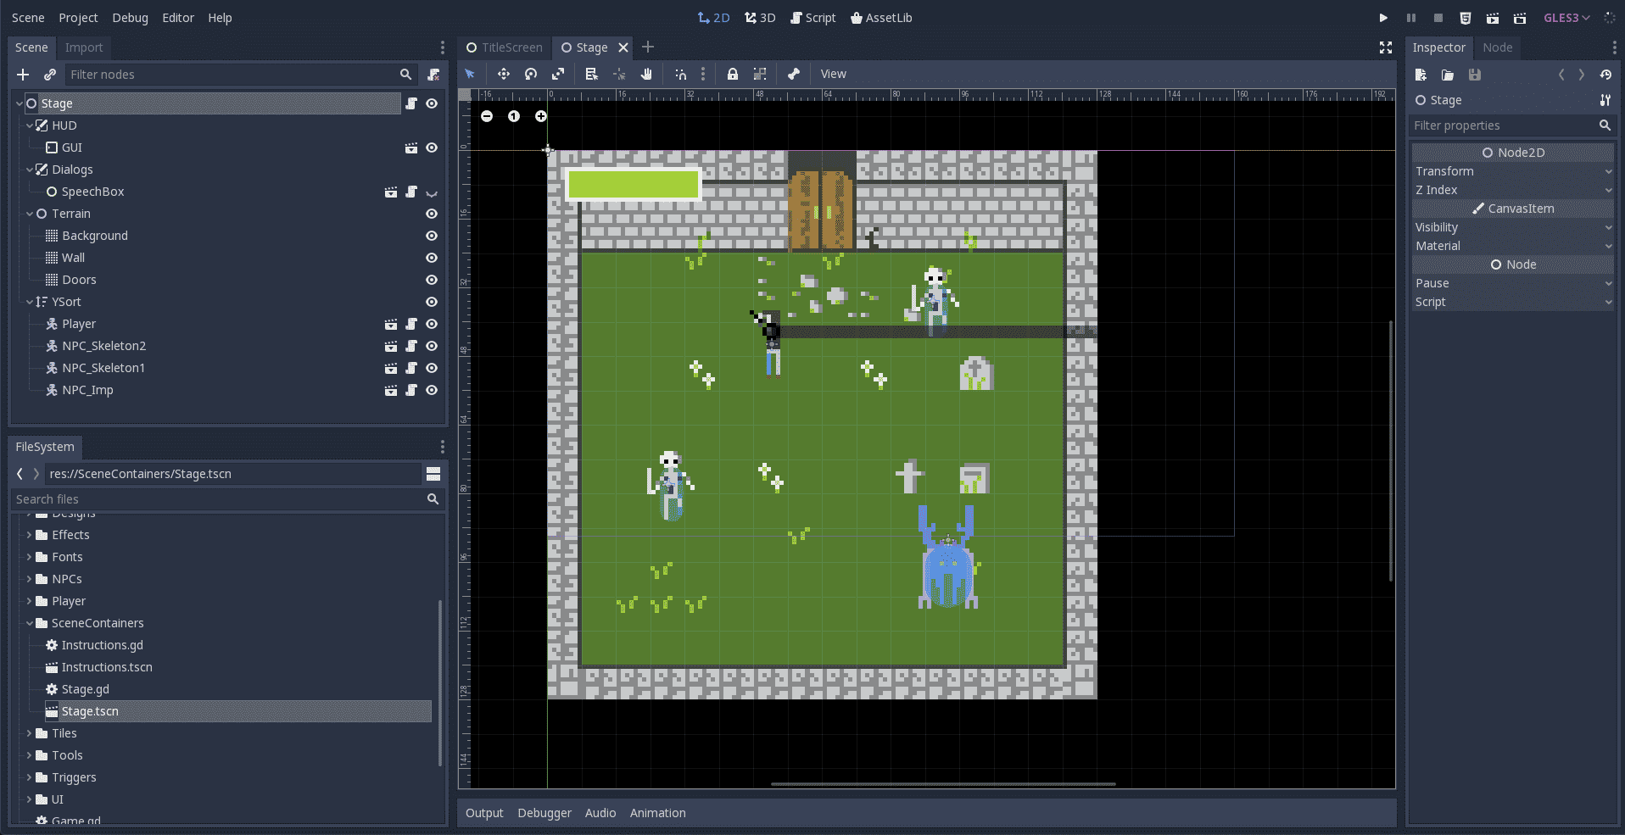Play the project with the play button
Image resolution: width=1625 pixels, height=835 pixels.
click(x=1383, y=18)
